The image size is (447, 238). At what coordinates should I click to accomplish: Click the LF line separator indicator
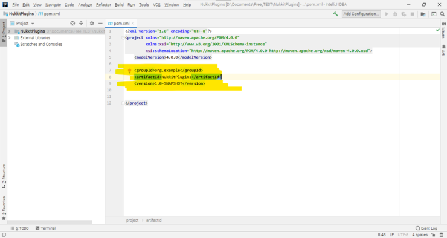pyautogui.click(x=391, y=234)
